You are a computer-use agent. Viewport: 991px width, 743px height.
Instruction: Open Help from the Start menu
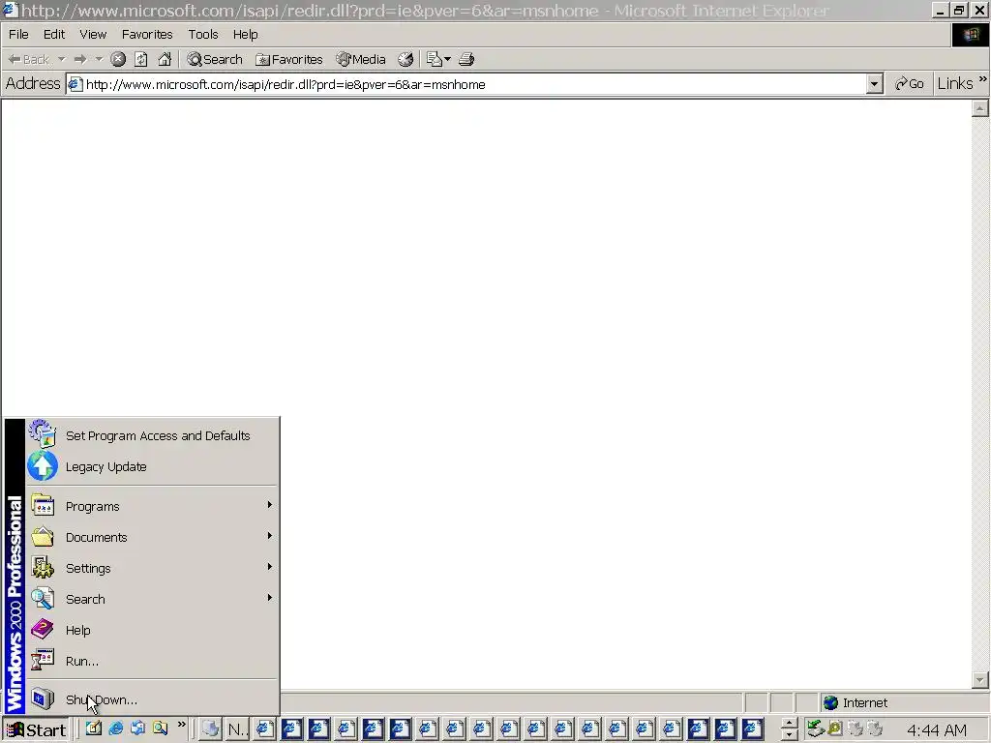pos(152,630)
